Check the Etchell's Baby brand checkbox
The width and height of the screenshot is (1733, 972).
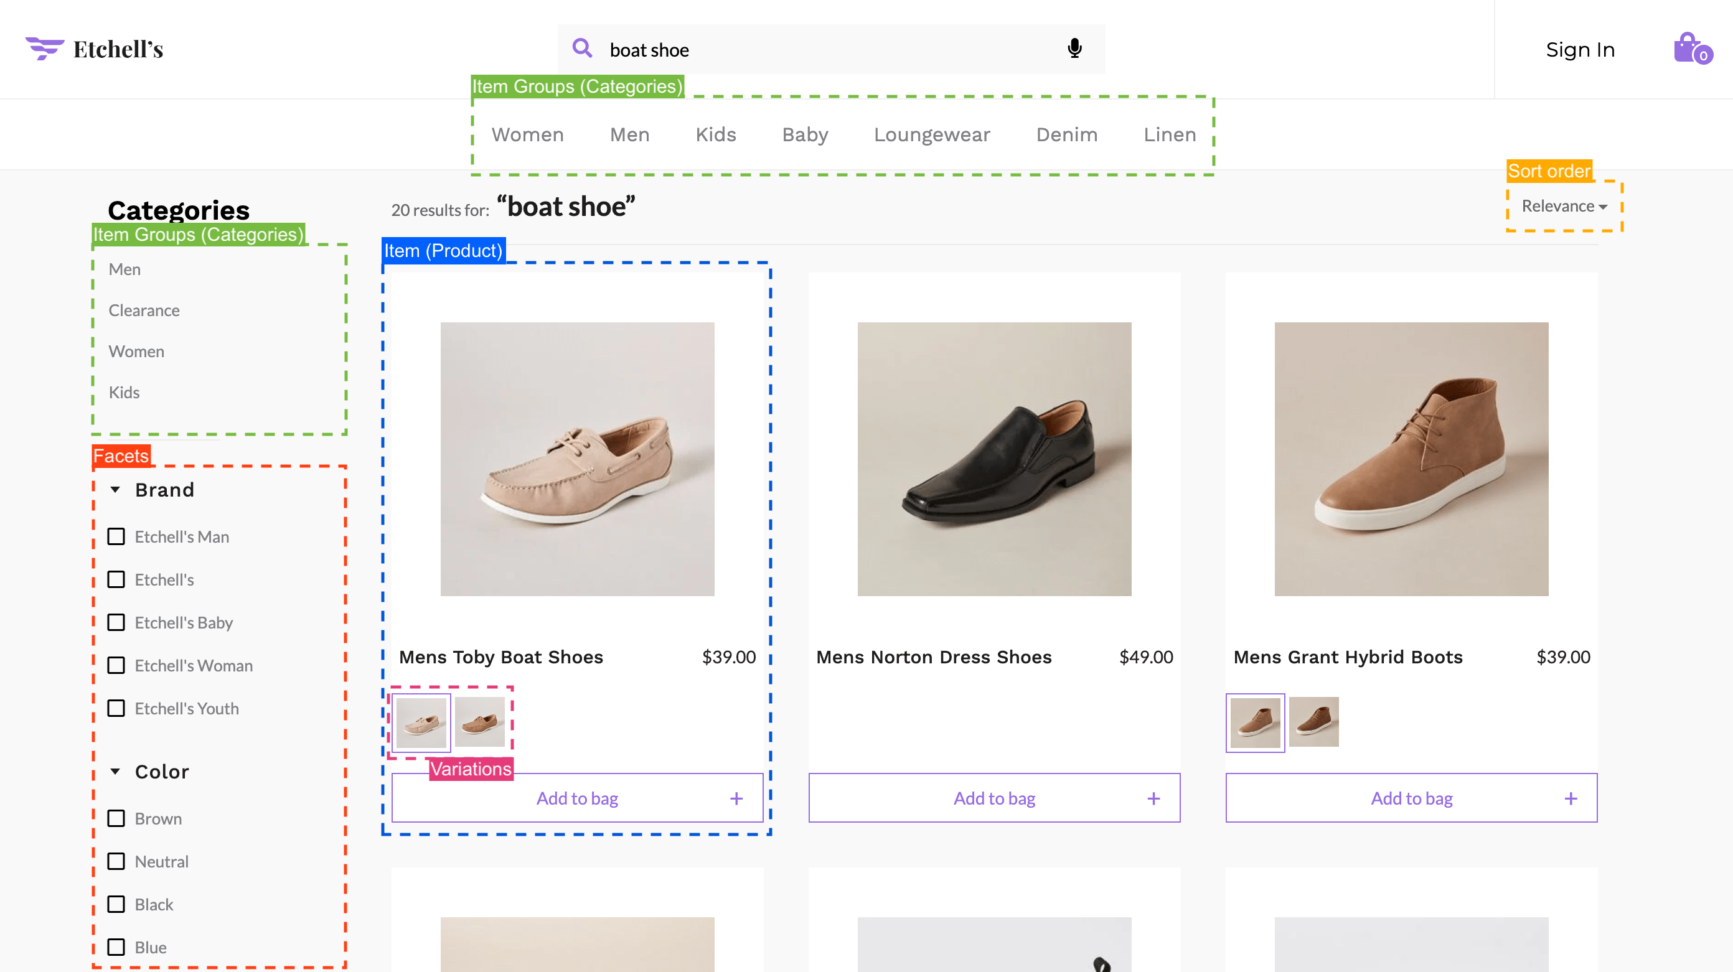point(116,623)
